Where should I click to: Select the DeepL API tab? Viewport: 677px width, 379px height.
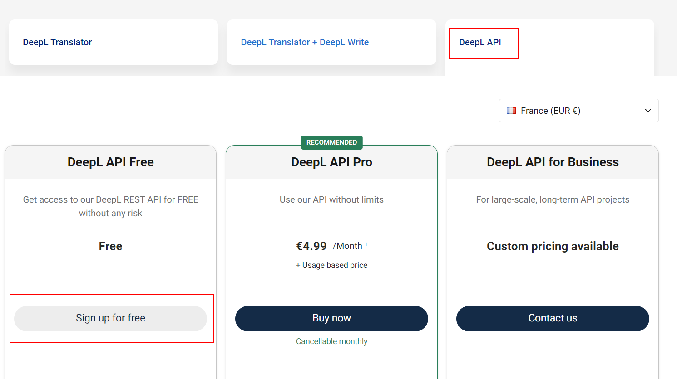coord(480,42)
